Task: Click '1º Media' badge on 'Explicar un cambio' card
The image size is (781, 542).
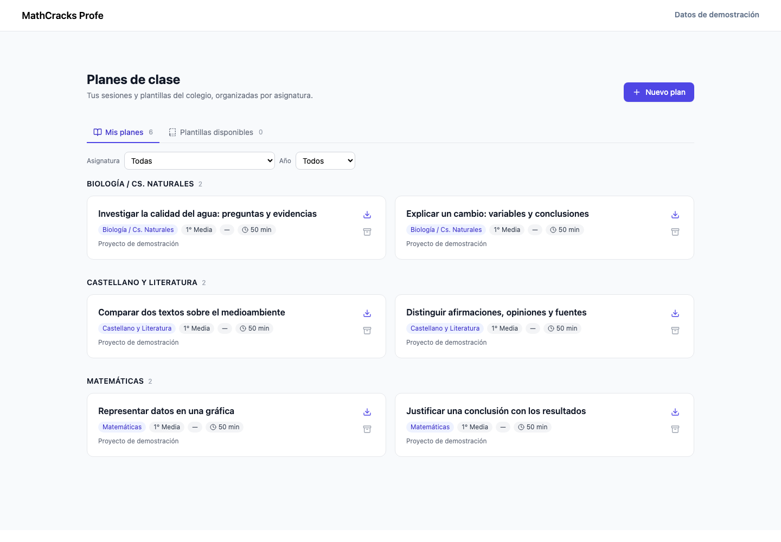Action: point(507,230)
